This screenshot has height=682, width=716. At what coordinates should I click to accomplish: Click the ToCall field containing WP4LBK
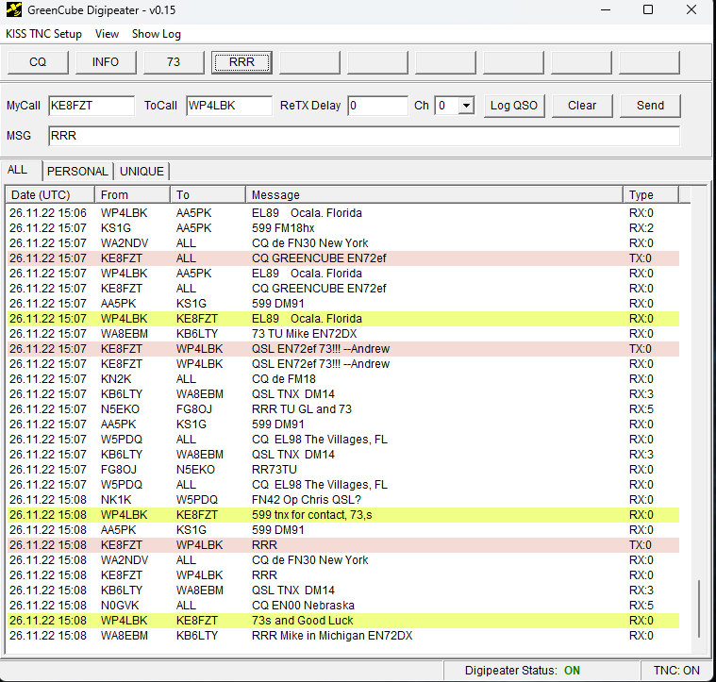click(229, 106)
